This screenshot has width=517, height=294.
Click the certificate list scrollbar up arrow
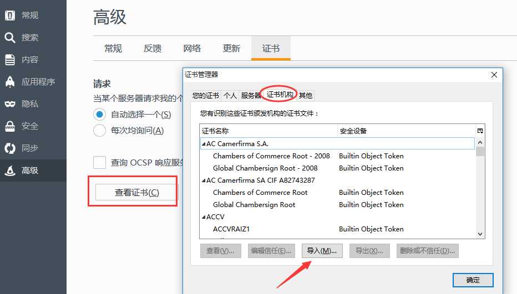coord(480,142)
